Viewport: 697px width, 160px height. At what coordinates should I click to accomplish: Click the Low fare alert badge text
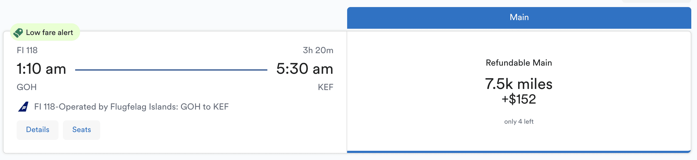click(50, 33)
